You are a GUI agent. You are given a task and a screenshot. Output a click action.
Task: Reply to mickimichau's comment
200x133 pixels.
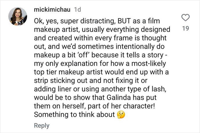(x=42, y=126)
